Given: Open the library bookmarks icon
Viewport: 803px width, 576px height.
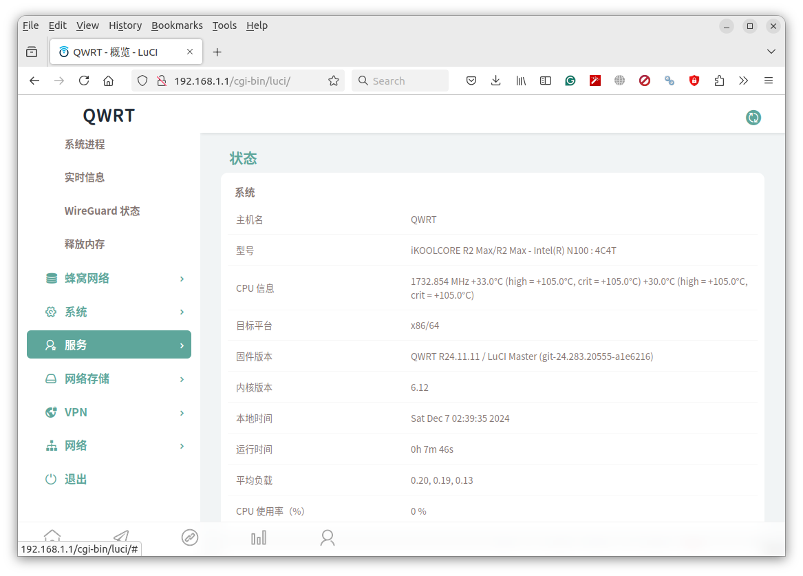Looking at the screenshot, I should (521, 81).
